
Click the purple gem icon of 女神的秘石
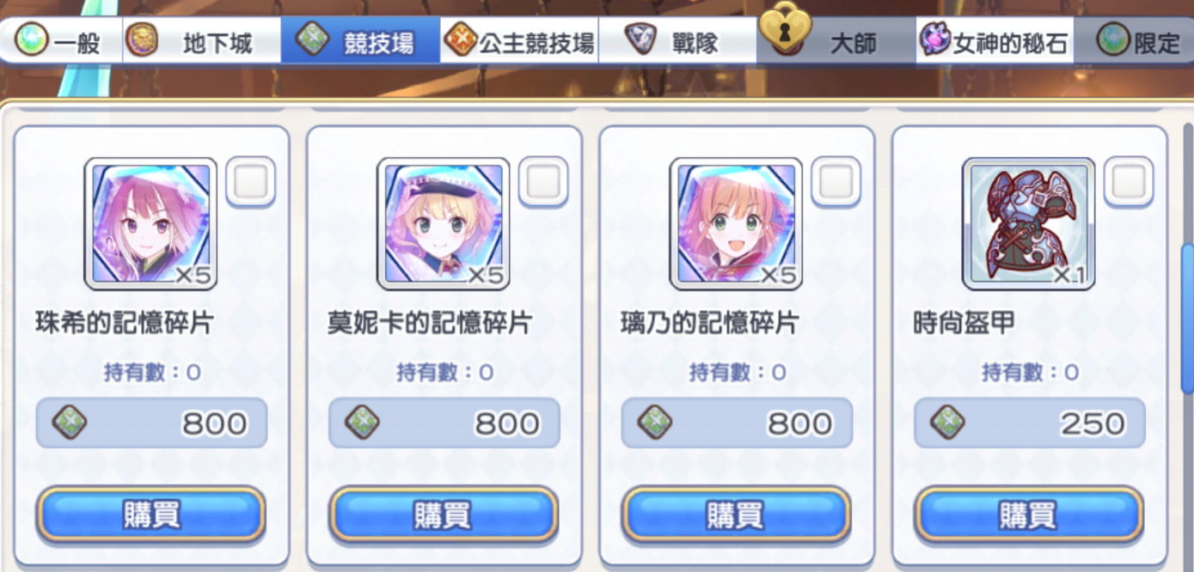tap(934, 40)
